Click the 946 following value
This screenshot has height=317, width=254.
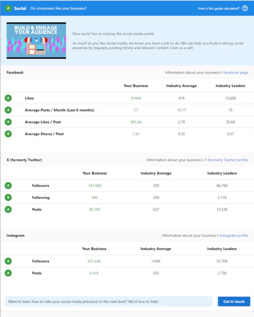95,198
